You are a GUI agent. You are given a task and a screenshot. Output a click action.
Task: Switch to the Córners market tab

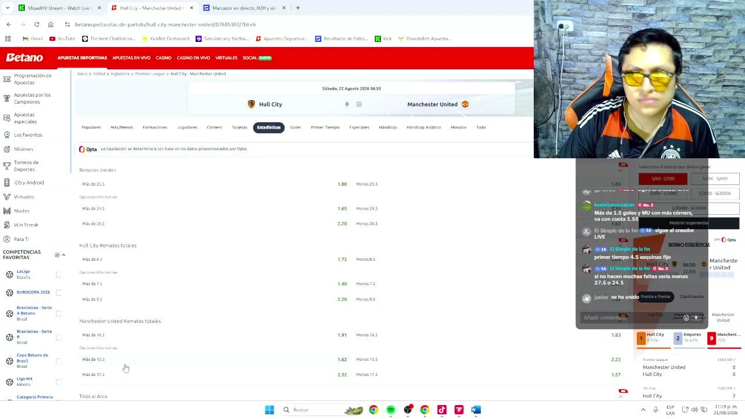click(x=214, y=127)
